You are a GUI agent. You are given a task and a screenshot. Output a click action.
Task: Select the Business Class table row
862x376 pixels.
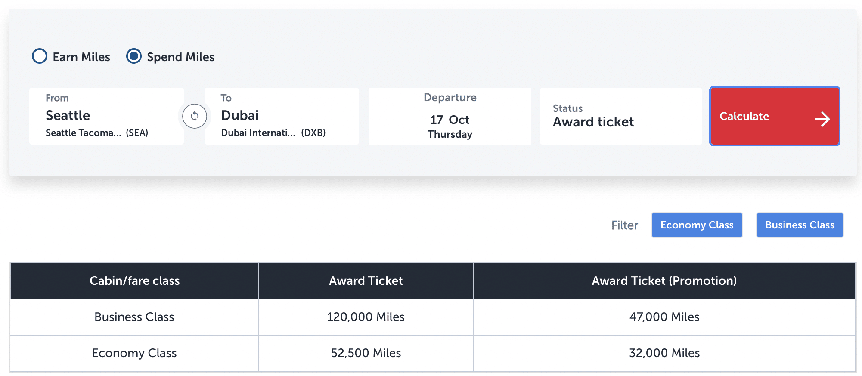[x=134, y=317]
